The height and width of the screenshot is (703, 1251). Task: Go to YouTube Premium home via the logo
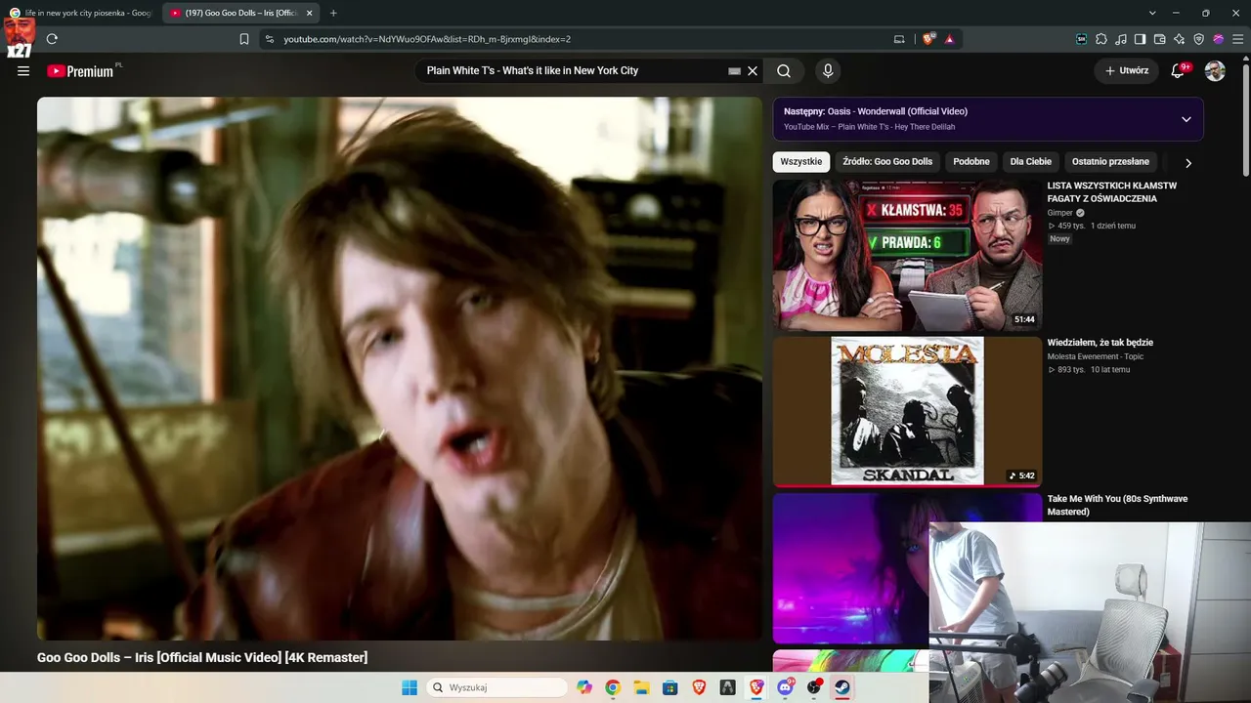click(x=80, y=71)
